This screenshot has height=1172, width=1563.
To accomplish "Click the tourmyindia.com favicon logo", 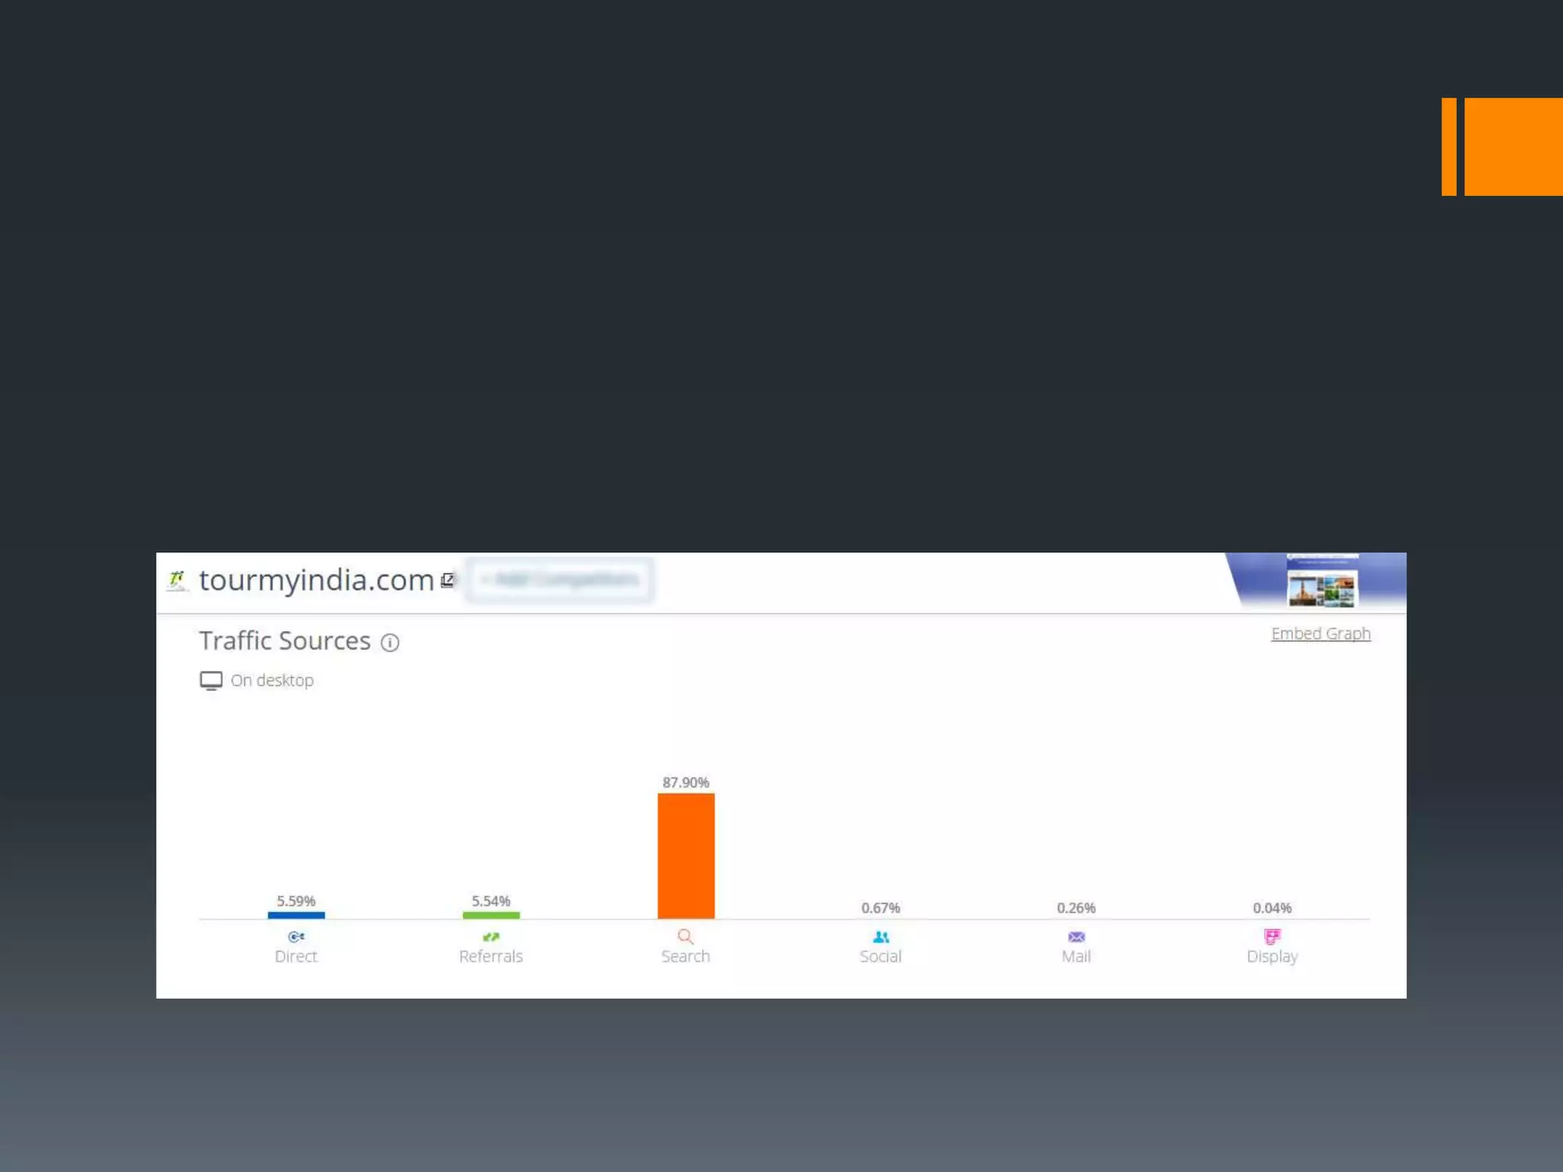I will 177,581.
